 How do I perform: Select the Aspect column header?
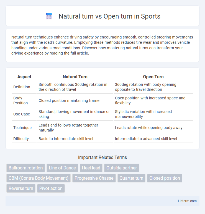click(24, 77)
